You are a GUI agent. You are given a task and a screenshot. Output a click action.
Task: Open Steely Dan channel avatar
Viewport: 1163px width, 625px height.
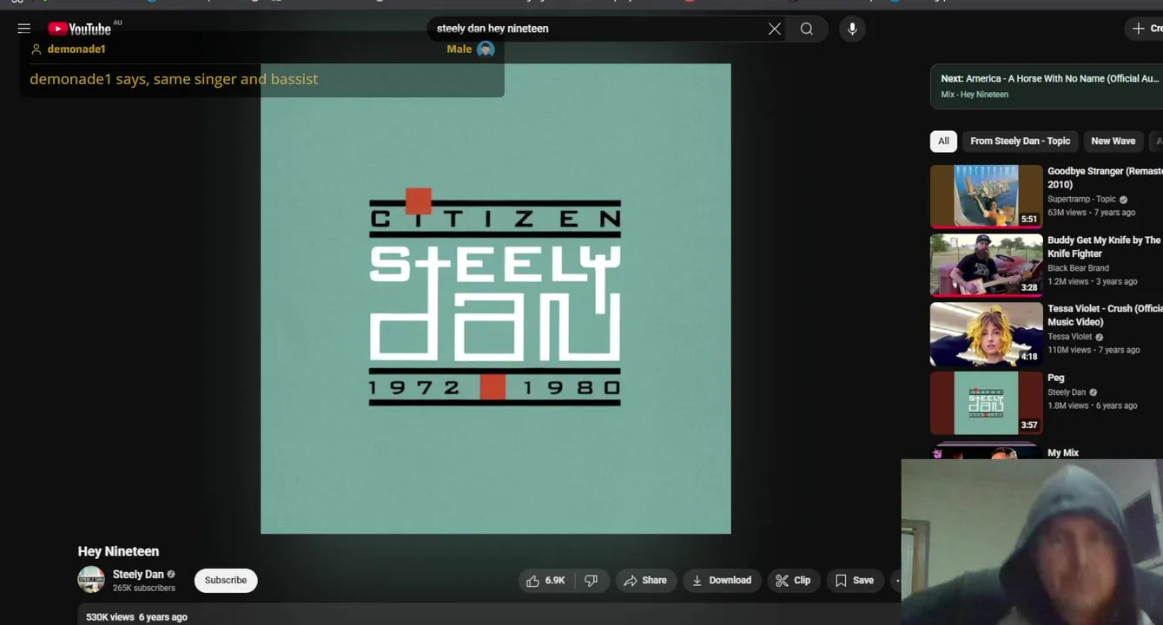91,580
